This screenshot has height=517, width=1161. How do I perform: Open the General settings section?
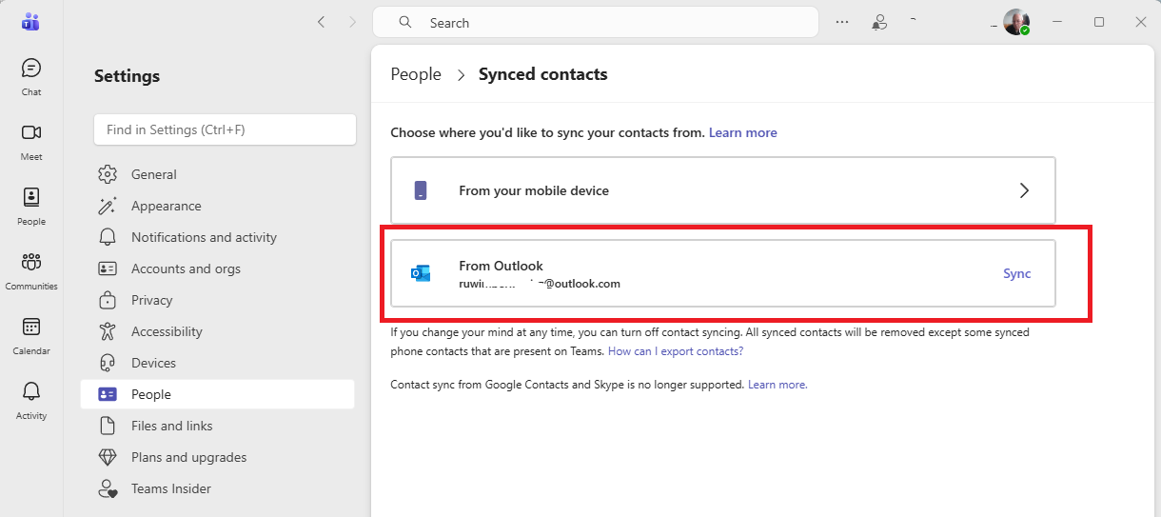coord(153,174)
